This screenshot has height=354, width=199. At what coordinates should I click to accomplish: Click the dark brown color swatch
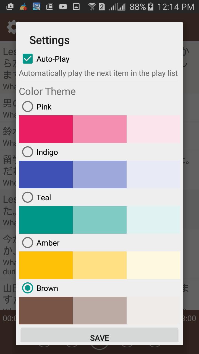[46, 311]
